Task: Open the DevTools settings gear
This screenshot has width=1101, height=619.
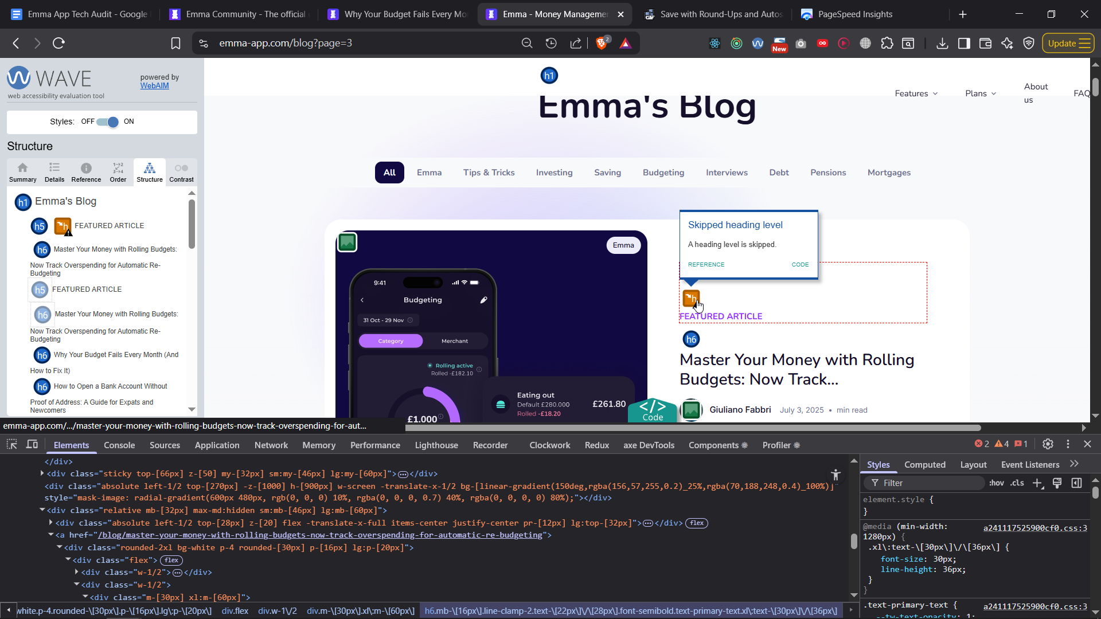Action: (1048, 444)
